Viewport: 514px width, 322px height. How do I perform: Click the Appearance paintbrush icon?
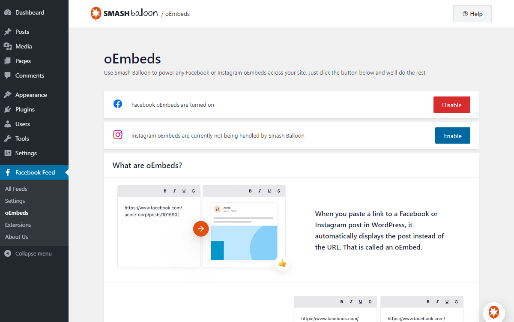tap(8, 95)
